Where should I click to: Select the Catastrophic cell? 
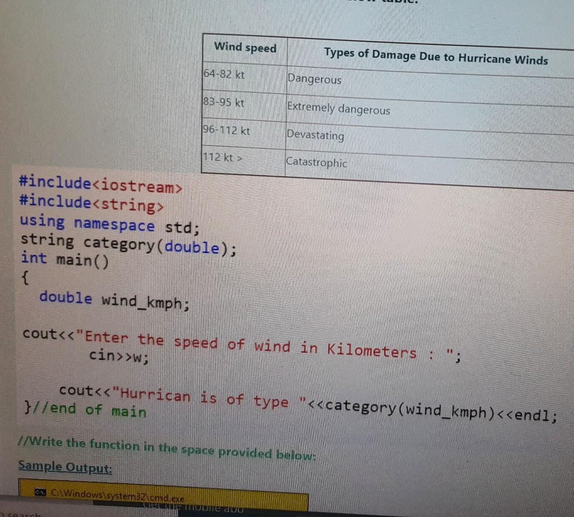pos(317,163)
